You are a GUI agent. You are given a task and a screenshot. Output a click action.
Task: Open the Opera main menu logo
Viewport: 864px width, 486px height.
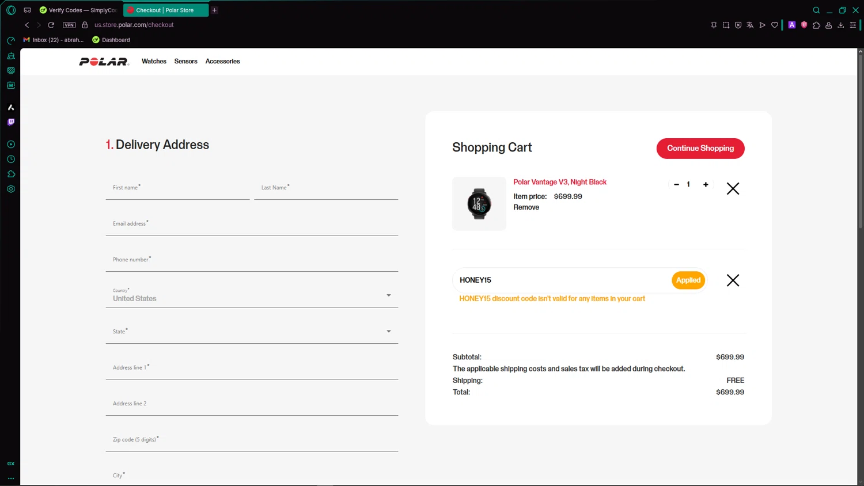click(11, 10)
